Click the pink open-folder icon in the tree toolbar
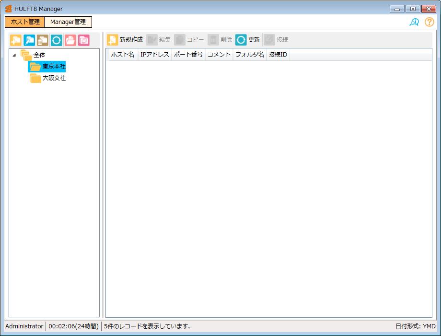The image size is (441, 336). 70,40
